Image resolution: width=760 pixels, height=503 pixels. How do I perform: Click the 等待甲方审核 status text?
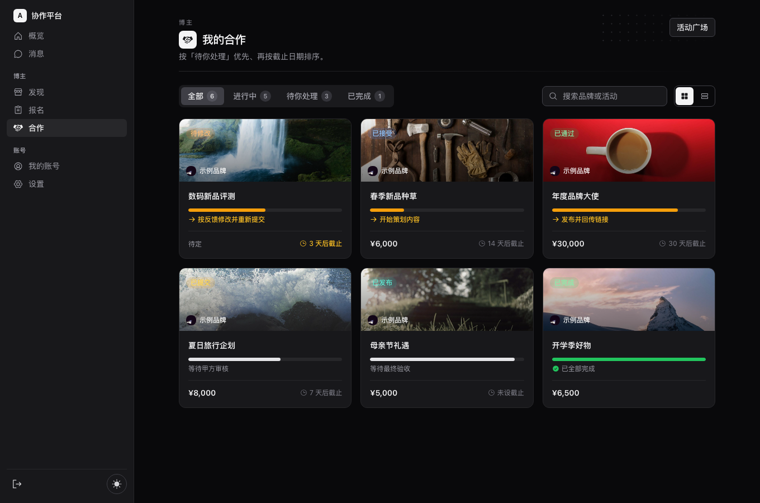click(208, 369)
